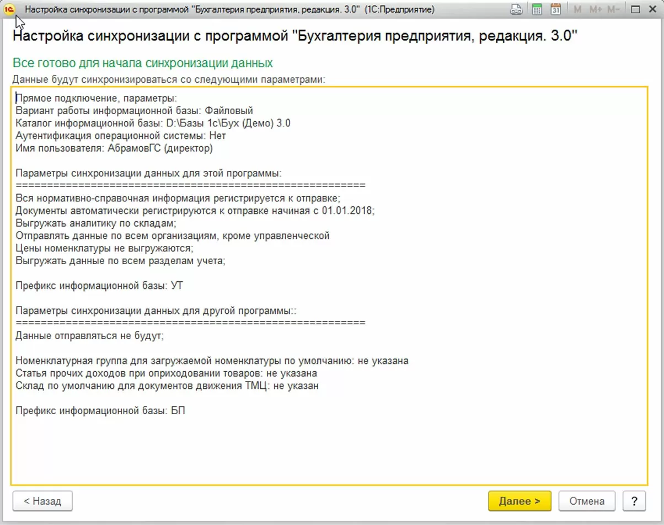This screenshot has height=525, width=664.
Task: Click inside the synchronization parameters text field
Action: tap(329, 286)
